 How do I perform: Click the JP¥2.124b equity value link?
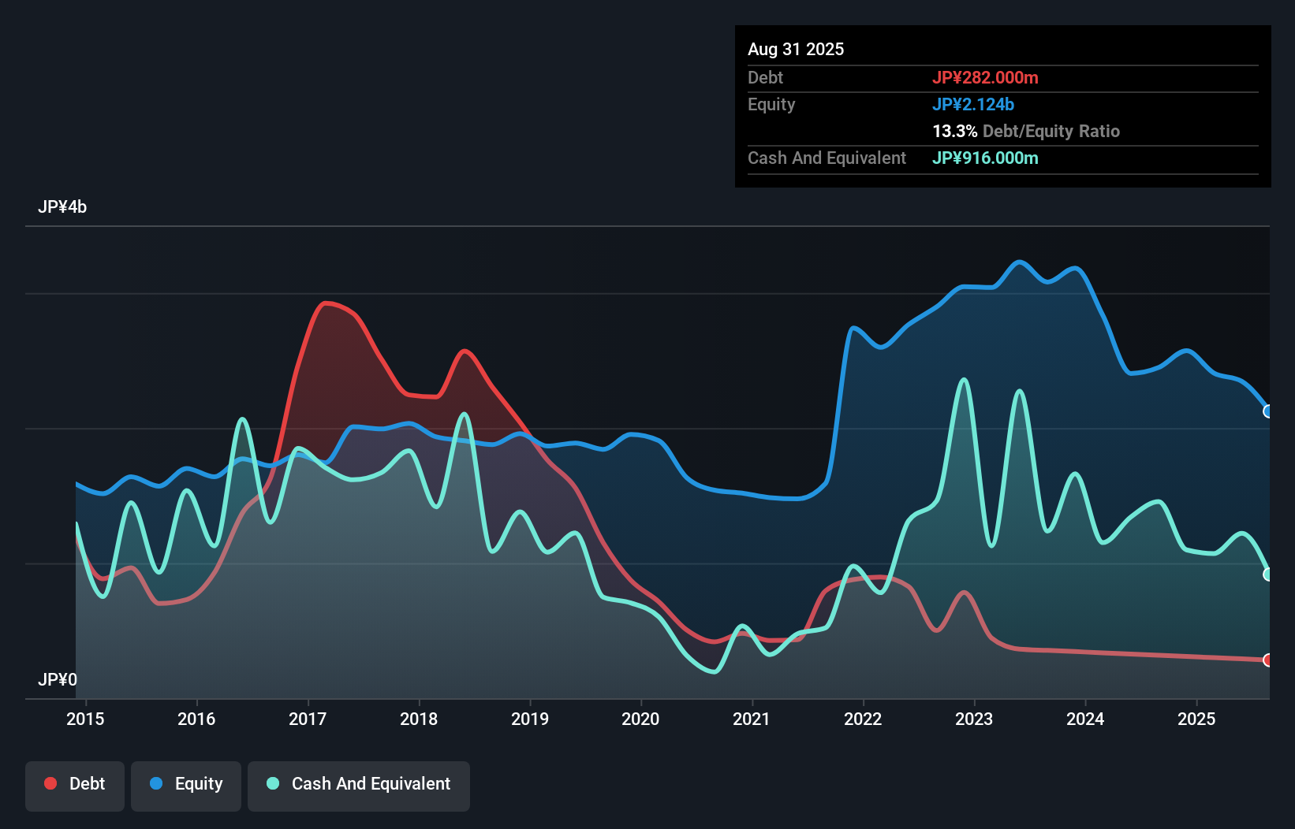[974, 104]
